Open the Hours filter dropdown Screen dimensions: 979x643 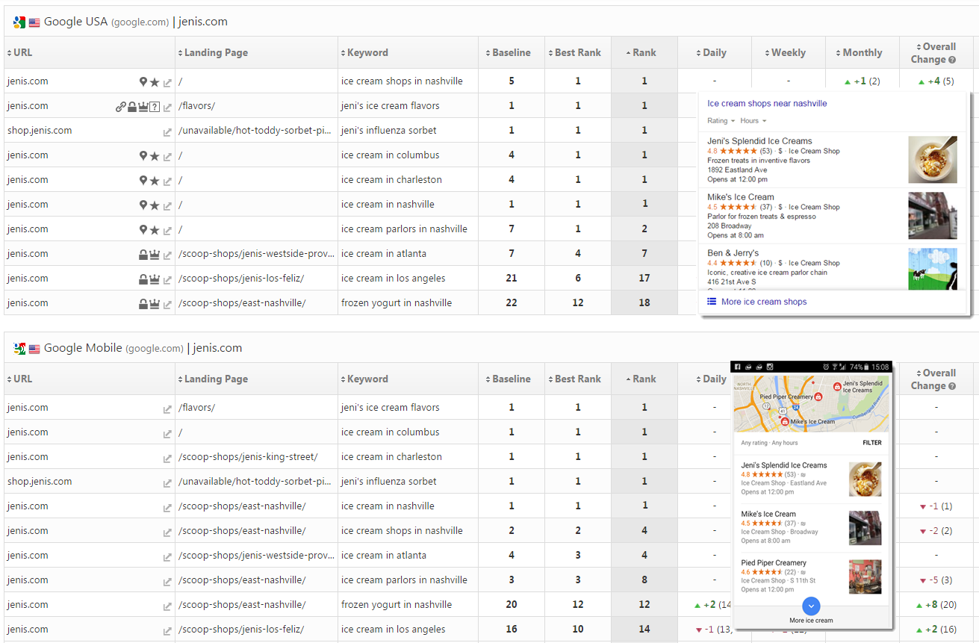tap(753, 121)
